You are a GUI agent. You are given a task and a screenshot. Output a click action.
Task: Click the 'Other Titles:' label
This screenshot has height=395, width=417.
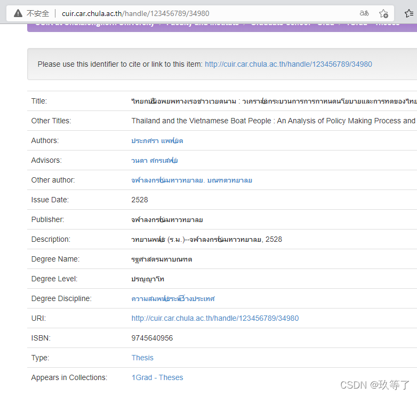(x=51, y=121)
